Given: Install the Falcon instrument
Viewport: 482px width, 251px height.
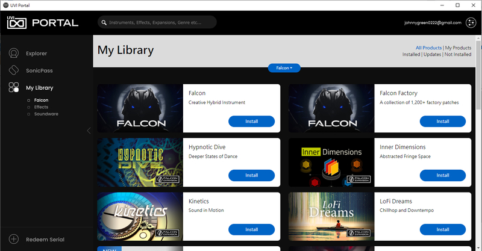Looking at the screenshot, I should 251,122.
